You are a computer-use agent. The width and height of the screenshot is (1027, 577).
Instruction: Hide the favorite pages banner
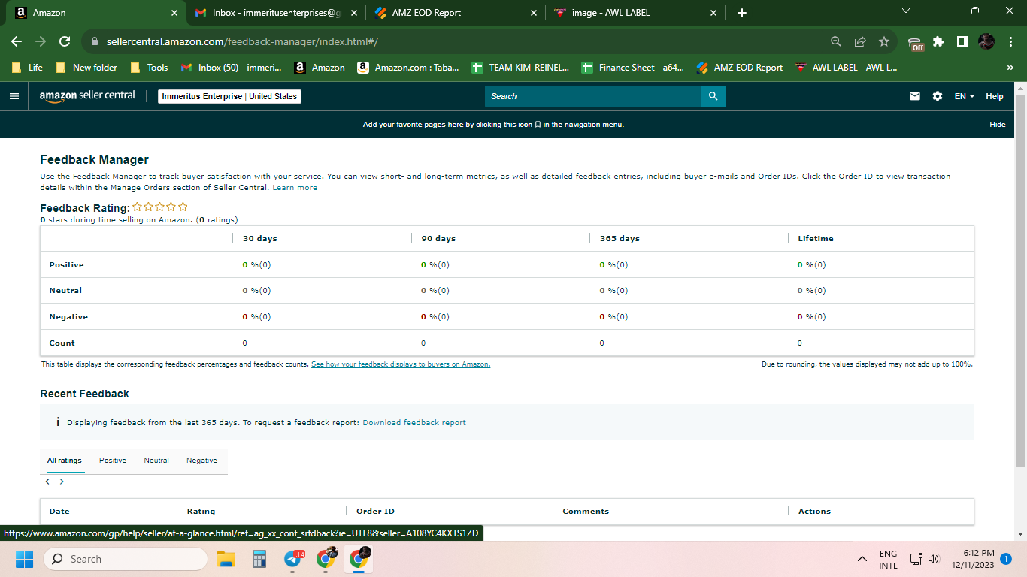pyautogui.click(x=998, y=125)
